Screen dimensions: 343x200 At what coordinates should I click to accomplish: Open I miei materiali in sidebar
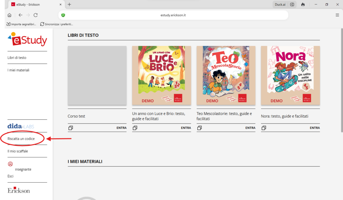[x=18, y=70]
